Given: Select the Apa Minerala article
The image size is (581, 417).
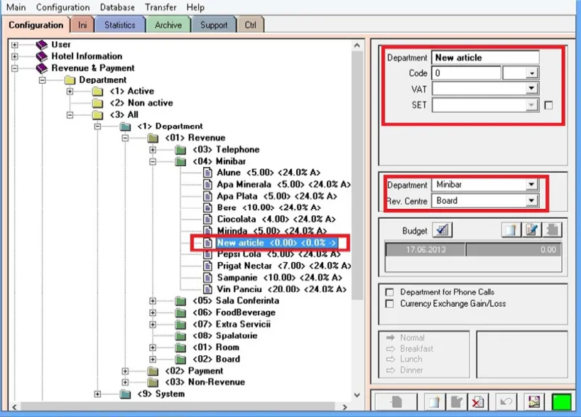Looking at the screenshot, I should pos(283,185).
